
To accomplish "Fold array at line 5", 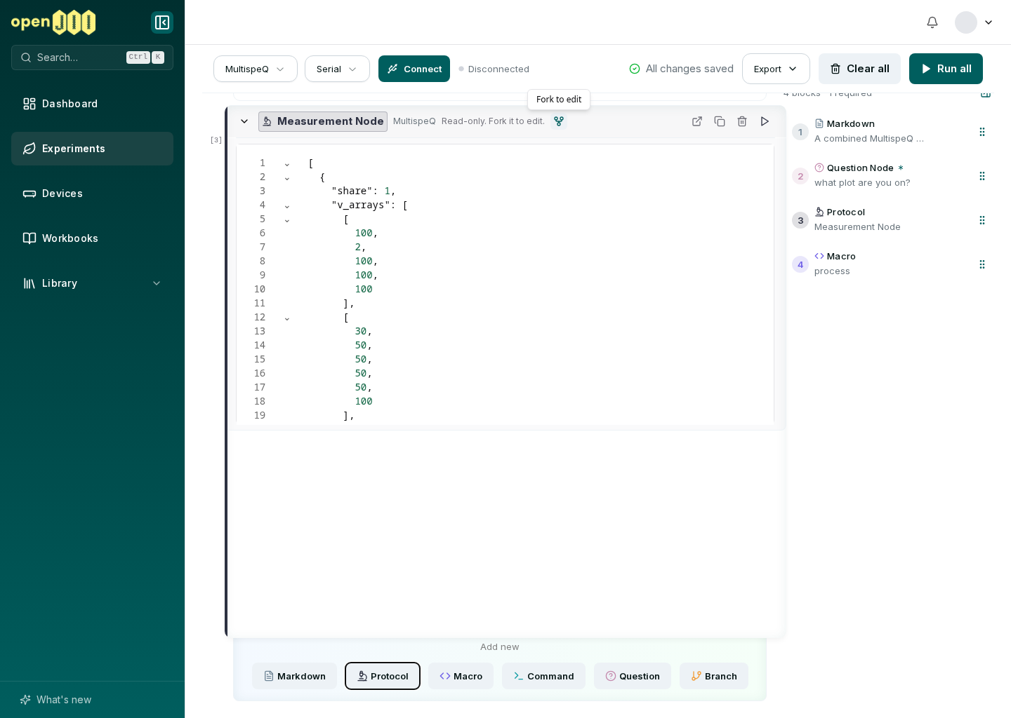I will click(287, 219).
